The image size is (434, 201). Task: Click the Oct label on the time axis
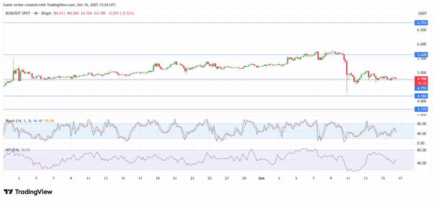pyautogui.click(x=262, y=178)
